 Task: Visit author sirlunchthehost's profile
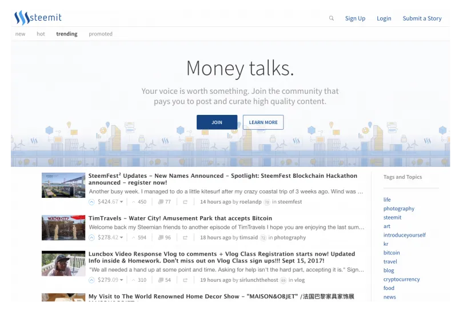pyautogui.click(x=259, y=280)
